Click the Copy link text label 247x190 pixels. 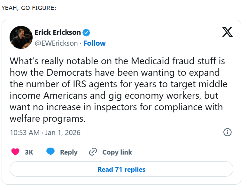117,152
